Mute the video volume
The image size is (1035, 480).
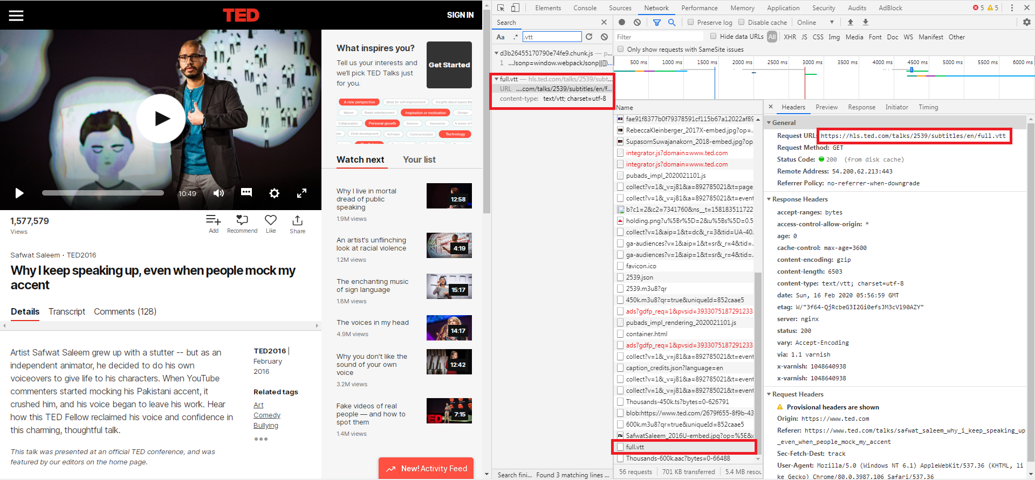coord(218,193)
